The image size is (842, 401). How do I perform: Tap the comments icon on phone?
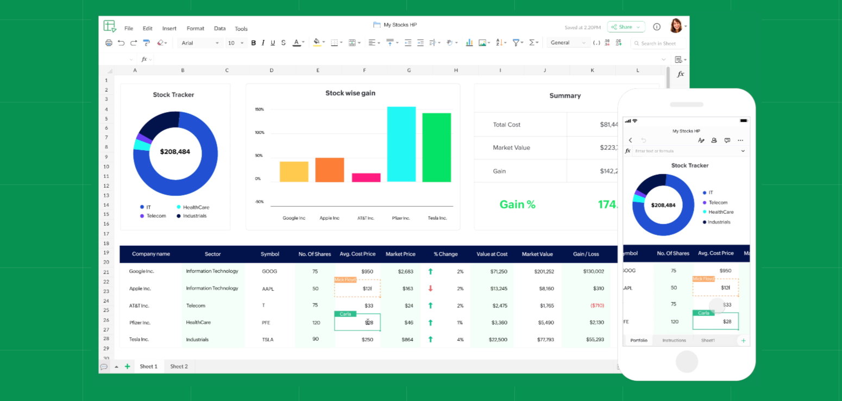click(x=727, y=141)
